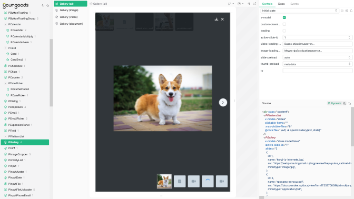Uncheck the v-model checkbox
The width and height of the screenshot is (354, 199).
point(284,17)
